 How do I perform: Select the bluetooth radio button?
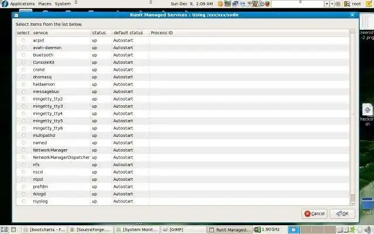(23, 55)
